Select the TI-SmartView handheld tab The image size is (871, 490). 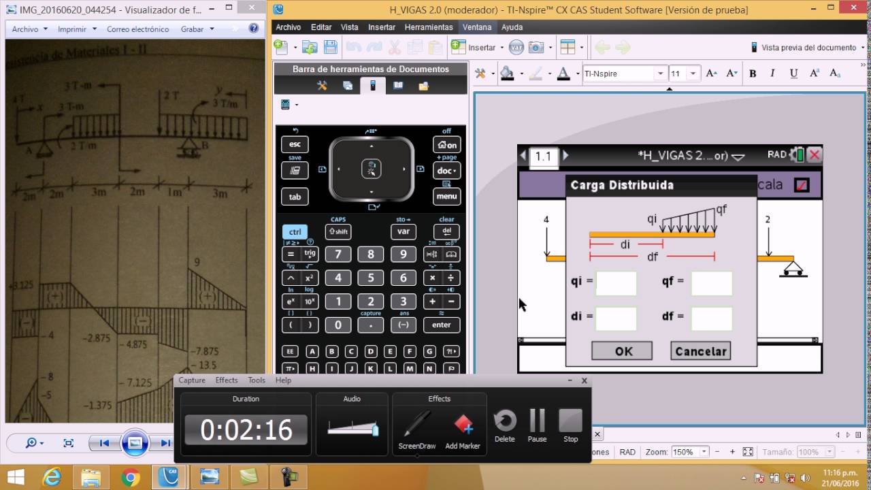373,86
